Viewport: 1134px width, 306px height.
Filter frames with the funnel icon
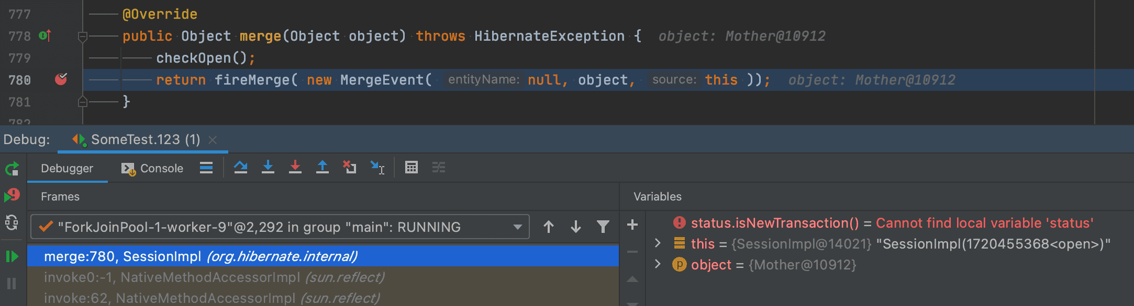coord(603,227)
